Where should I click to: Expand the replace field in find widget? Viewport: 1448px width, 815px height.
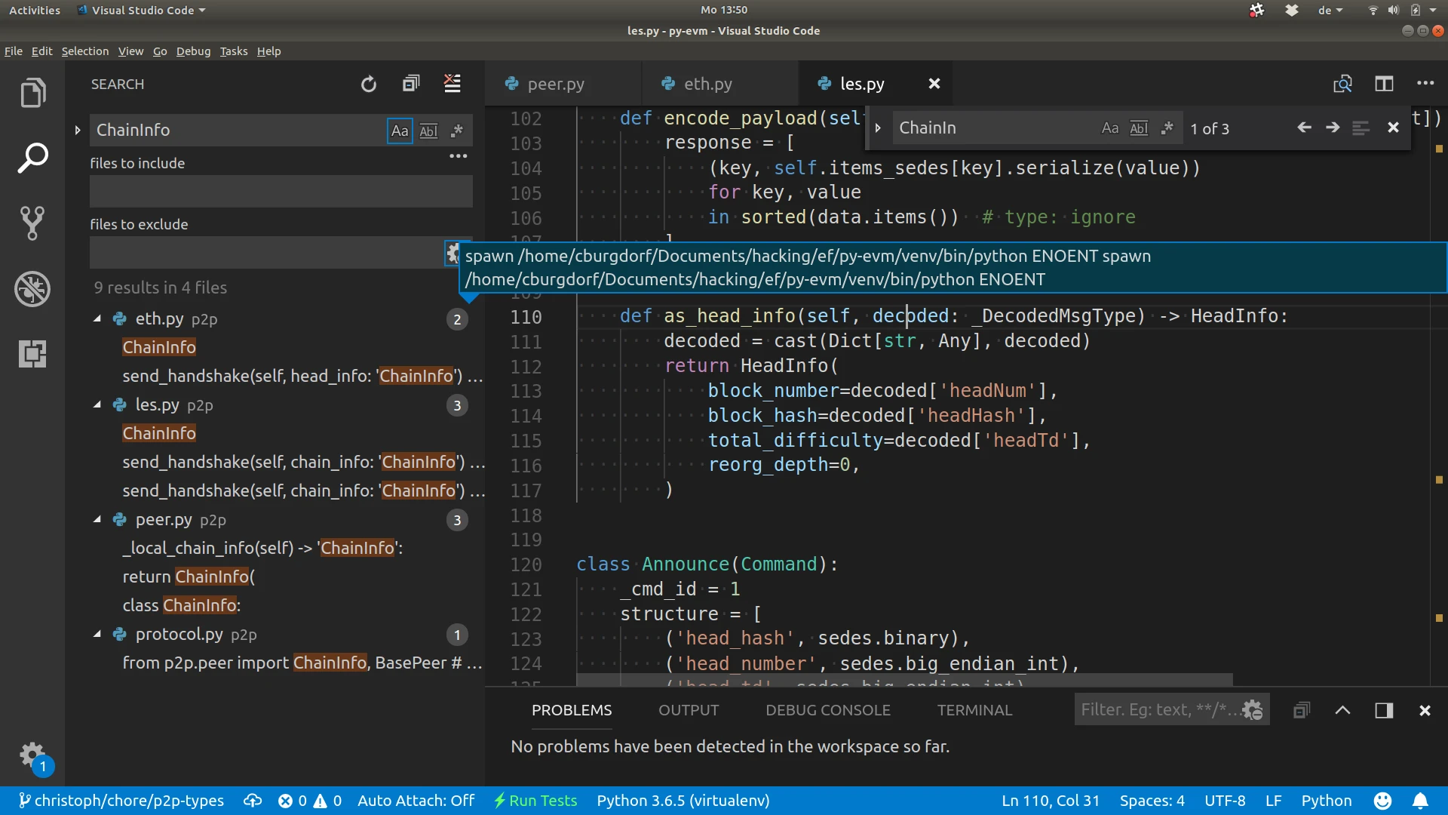pyautogui.click(x=877, y=128)
